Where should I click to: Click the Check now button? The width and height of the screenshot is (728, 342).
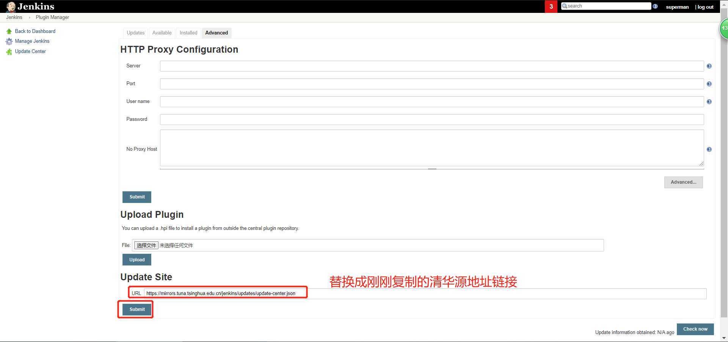pos(695,329)
